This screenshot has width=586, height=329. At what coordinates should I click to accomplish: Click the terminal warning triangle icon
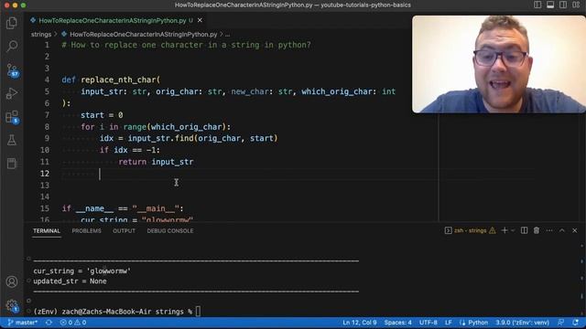pos(493,230)
